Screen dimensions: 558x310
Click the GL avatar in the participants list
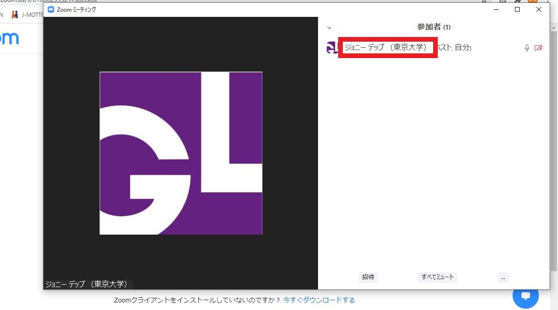coord(332,47)
